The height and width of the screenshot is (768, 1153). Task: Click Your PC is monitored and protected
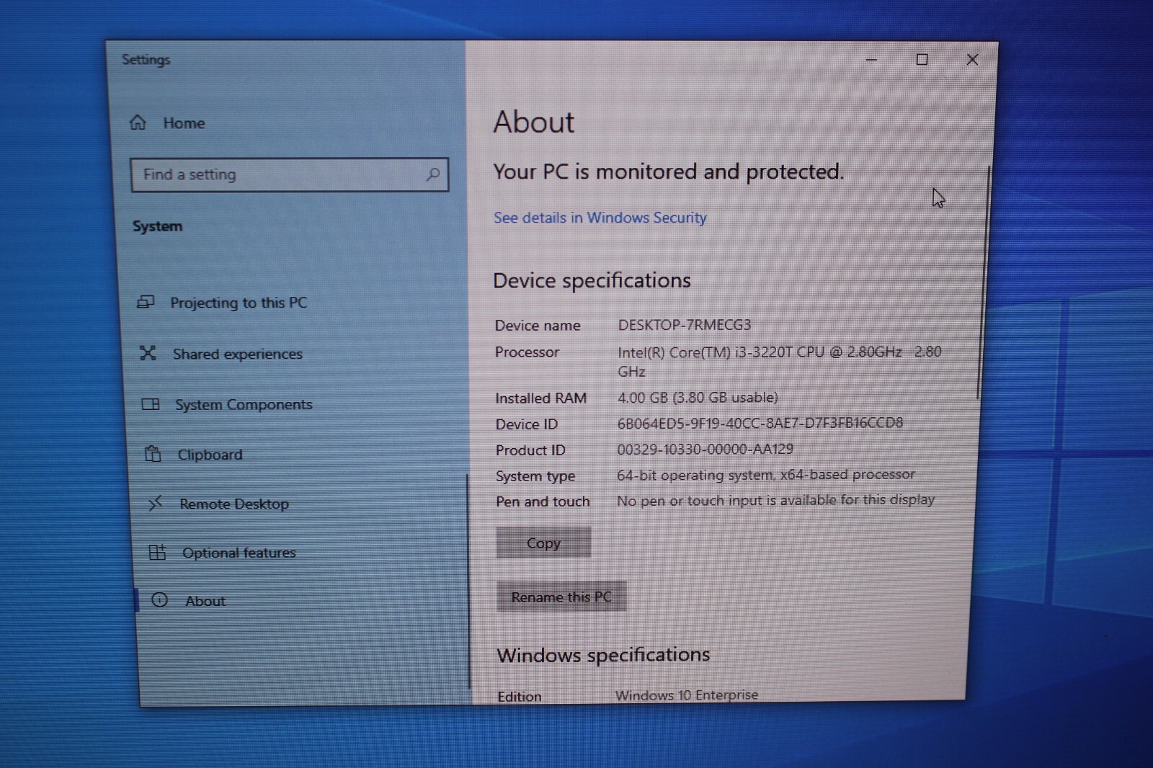(x=669, y=172)
